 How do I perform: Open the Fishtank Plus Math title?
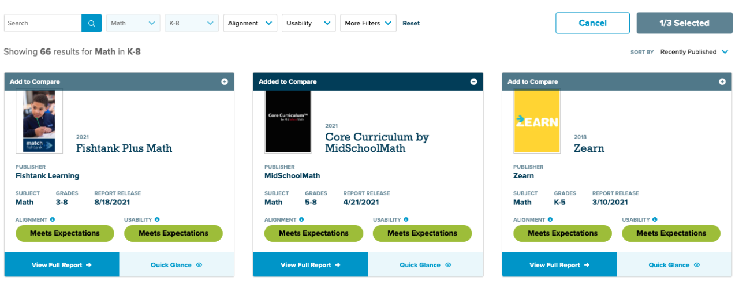click(x=124, y=148)
